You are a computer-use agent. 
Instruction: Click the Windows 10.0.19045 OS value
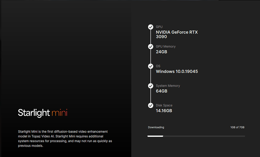[x=177, y=71]
